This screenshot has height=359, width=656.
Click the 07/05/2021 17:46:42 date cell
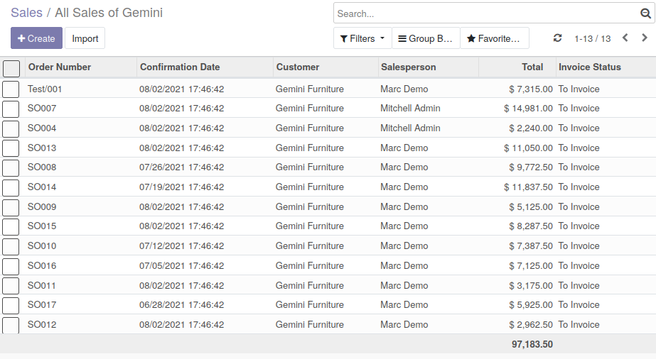click(181, 265)
